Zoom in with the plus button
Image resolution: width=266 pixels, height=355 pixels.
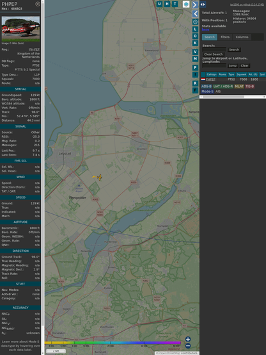pyautogui.click(x=188, y=339)
